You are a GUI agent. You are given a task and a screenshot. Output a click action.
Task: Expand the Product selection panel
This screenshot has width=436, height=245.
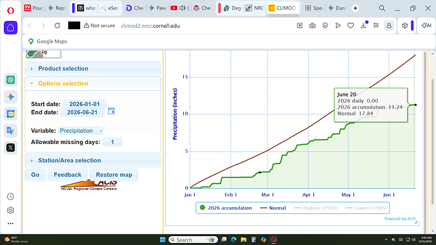(x=93, y=69)
